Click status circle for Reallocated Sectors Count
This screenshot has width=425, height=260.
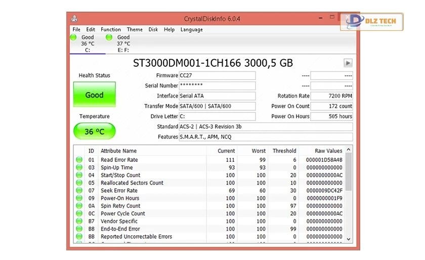point(79,183)
